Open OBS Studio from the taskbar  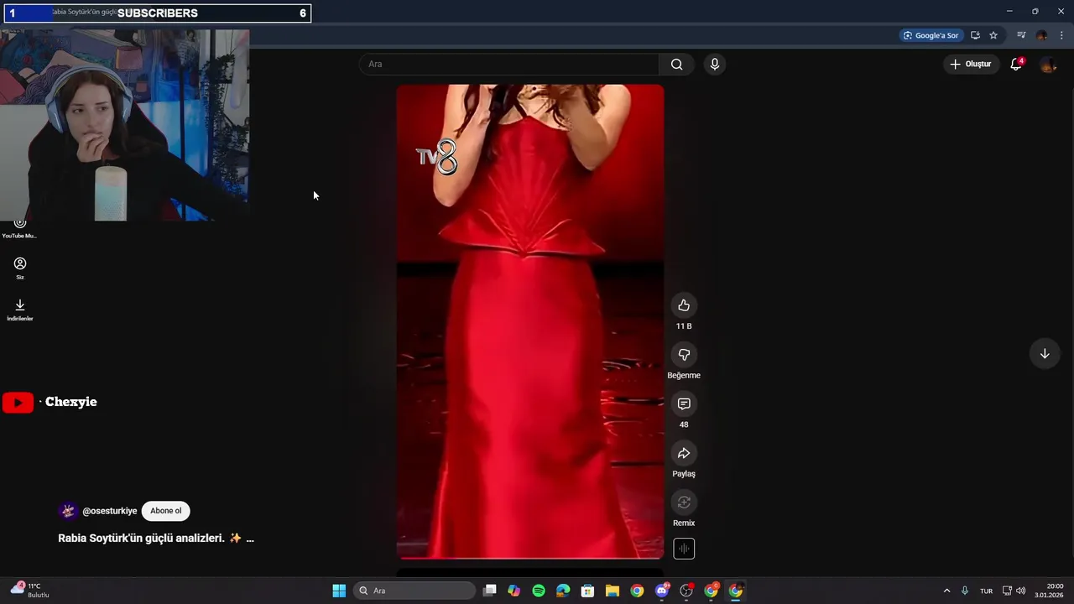[686, 591]
